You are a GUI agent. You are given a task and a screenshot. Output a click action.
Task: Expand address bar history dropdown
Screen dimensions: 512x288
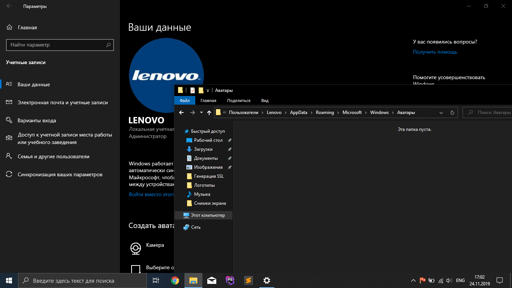click(441, 112)
